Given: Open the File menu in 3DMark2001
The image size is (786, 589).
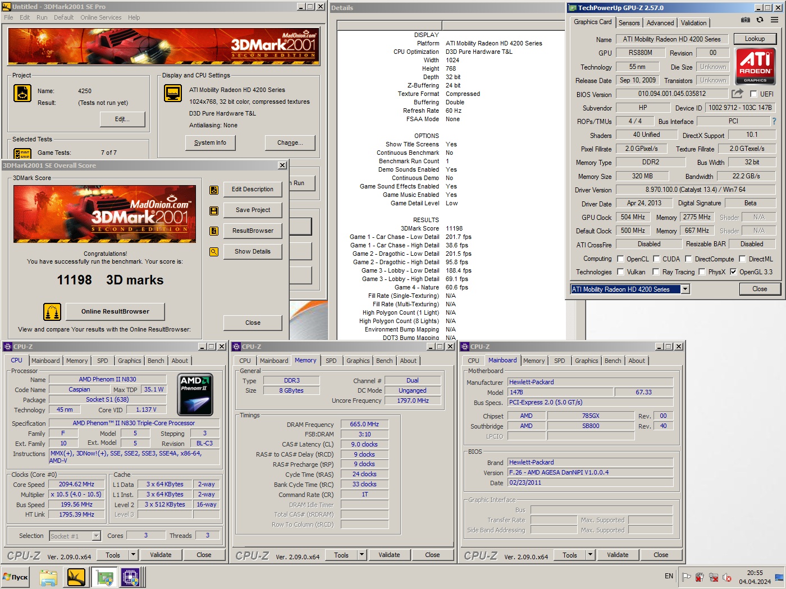Looking at the screenshot, I should click(8, 17).
